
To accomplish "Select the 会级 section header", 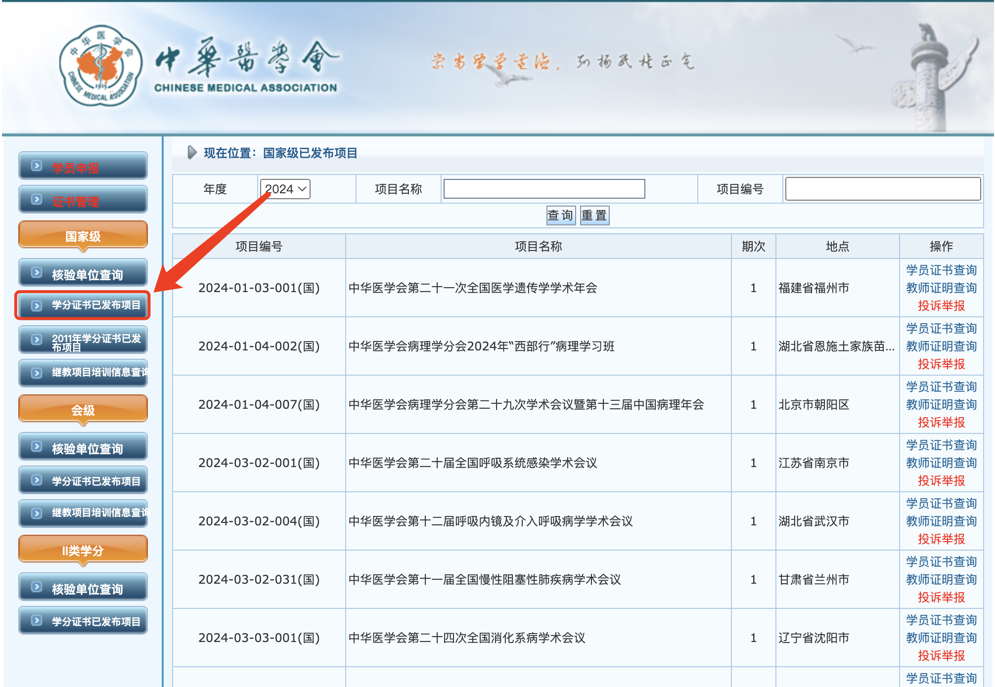I will (x=83, y=409).
